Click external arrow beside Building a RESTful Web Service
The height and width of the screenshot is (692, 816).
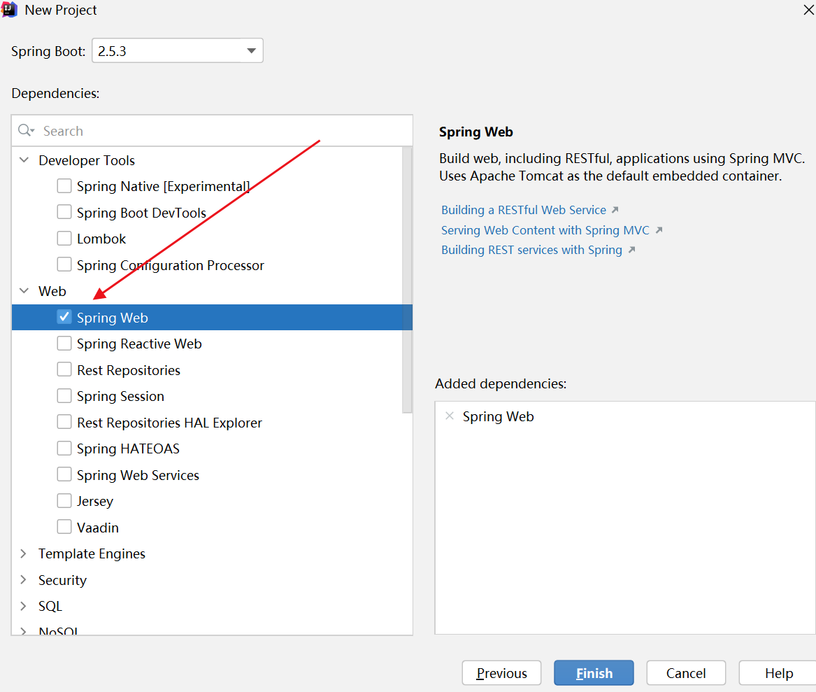(615, 210)
